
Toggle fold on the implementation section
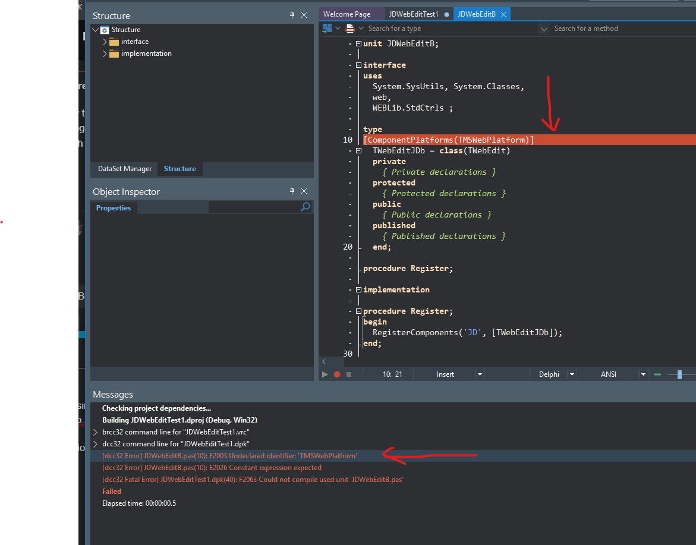pos(358,290)
